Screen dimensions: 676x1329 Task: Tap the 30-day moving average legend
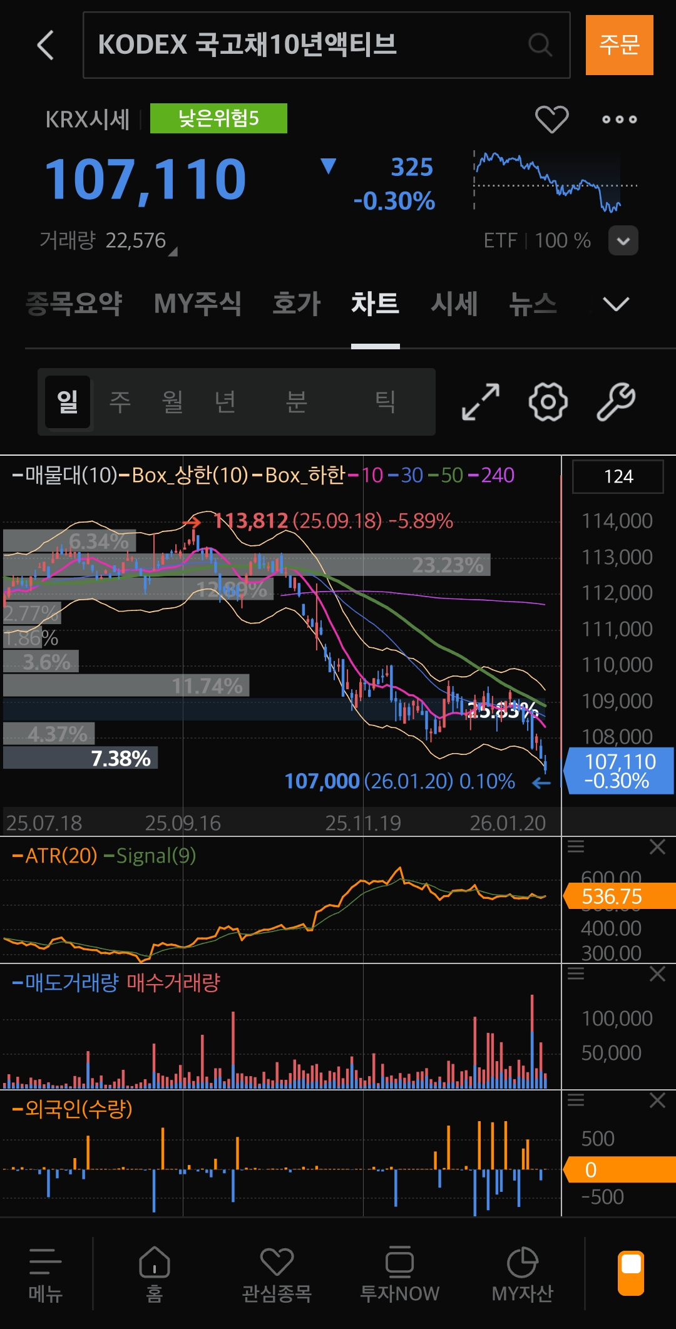point(406,475)
